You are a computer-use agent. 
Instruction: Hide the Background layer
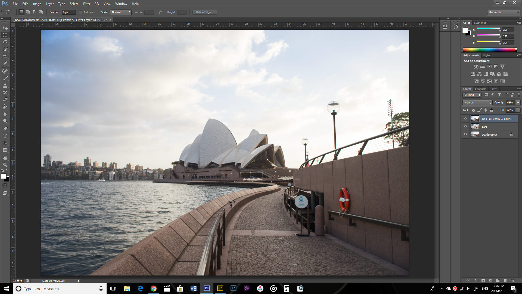[465, 134]
